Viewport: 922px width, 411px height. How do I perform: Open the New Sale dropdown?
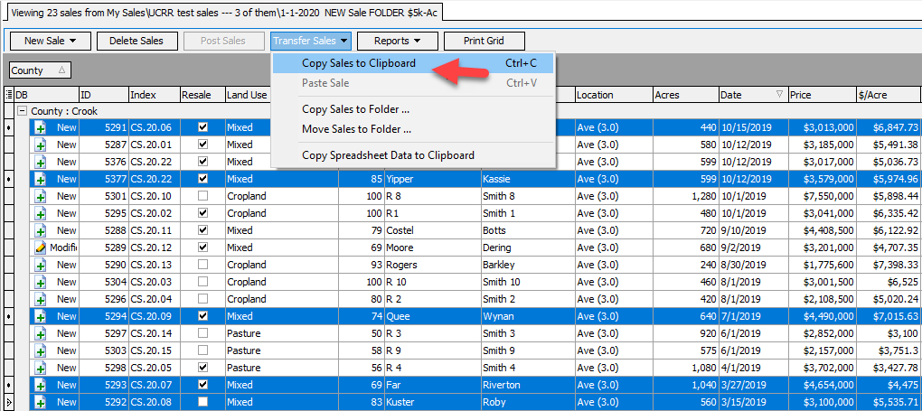point(50,41)
